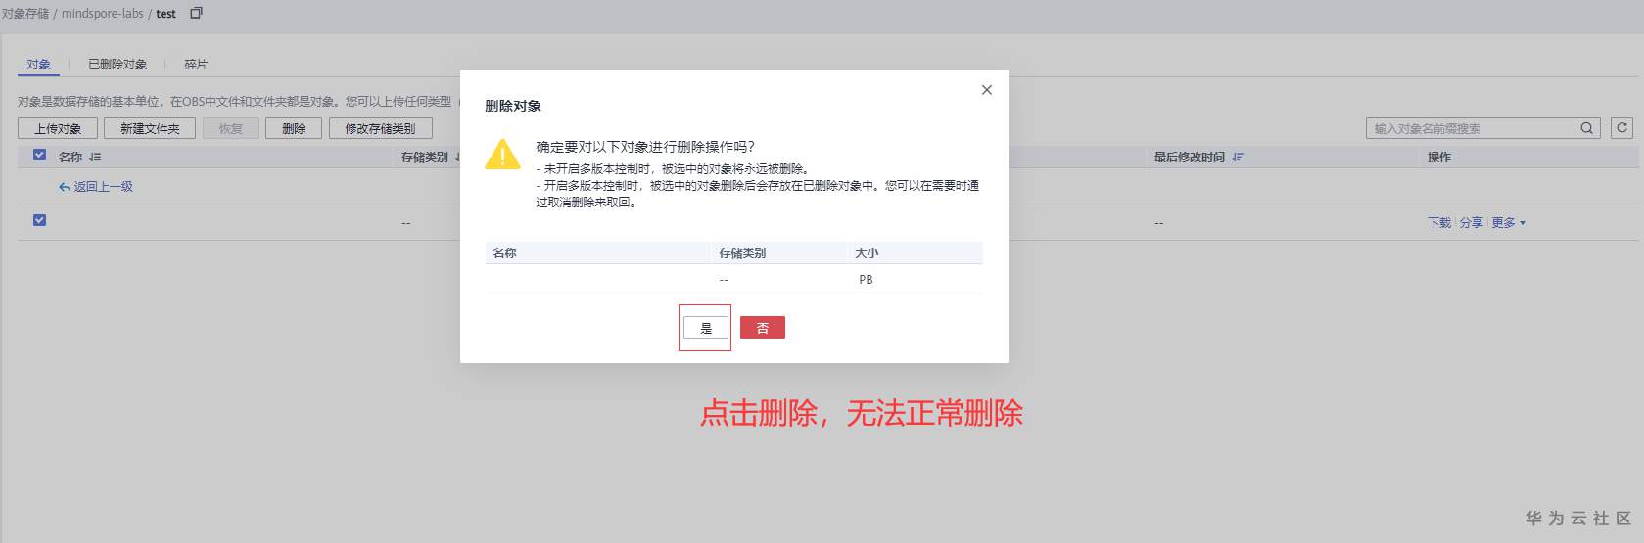Sort objects by name

coord(95,157)
